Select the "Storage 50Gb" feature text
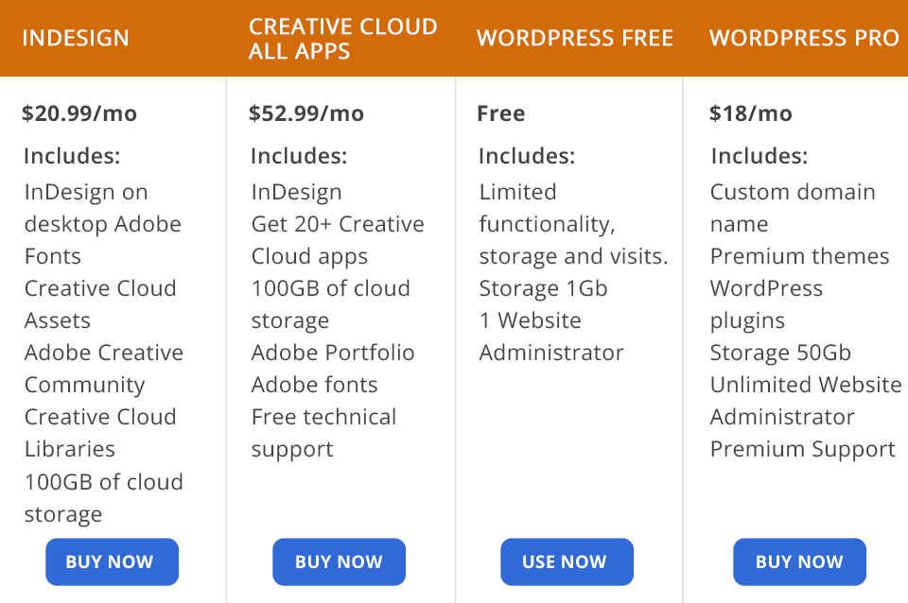The image size is (908, 603). [x=780, y=353]
